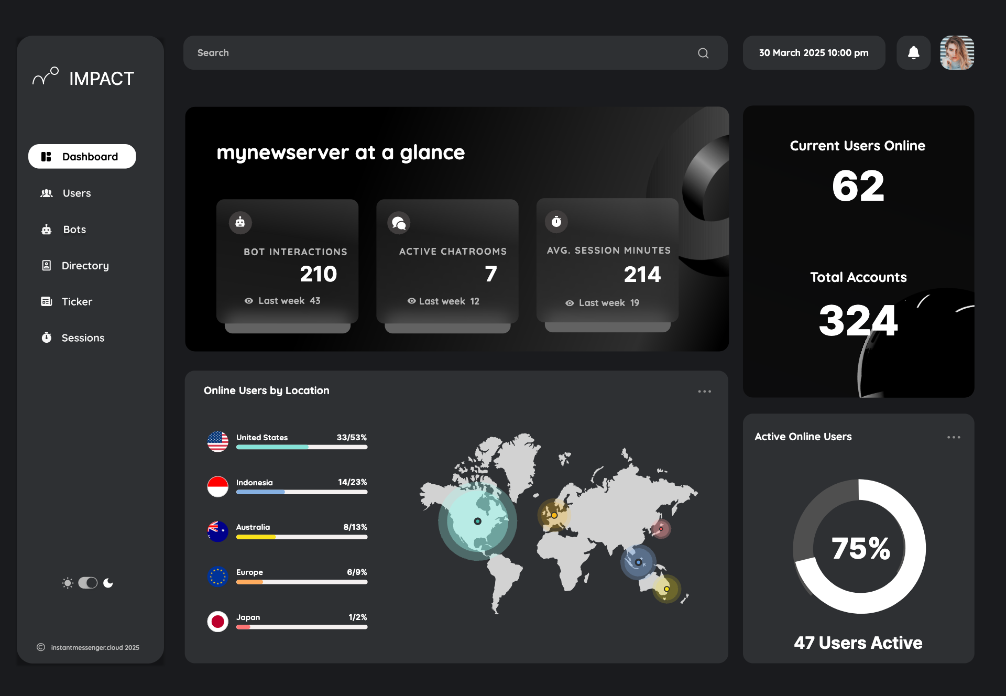Click the Japan flag icon
Image resolution: width=1006 pixels, height=696 pixels.
pyautogui.click(x=217, y=622)
